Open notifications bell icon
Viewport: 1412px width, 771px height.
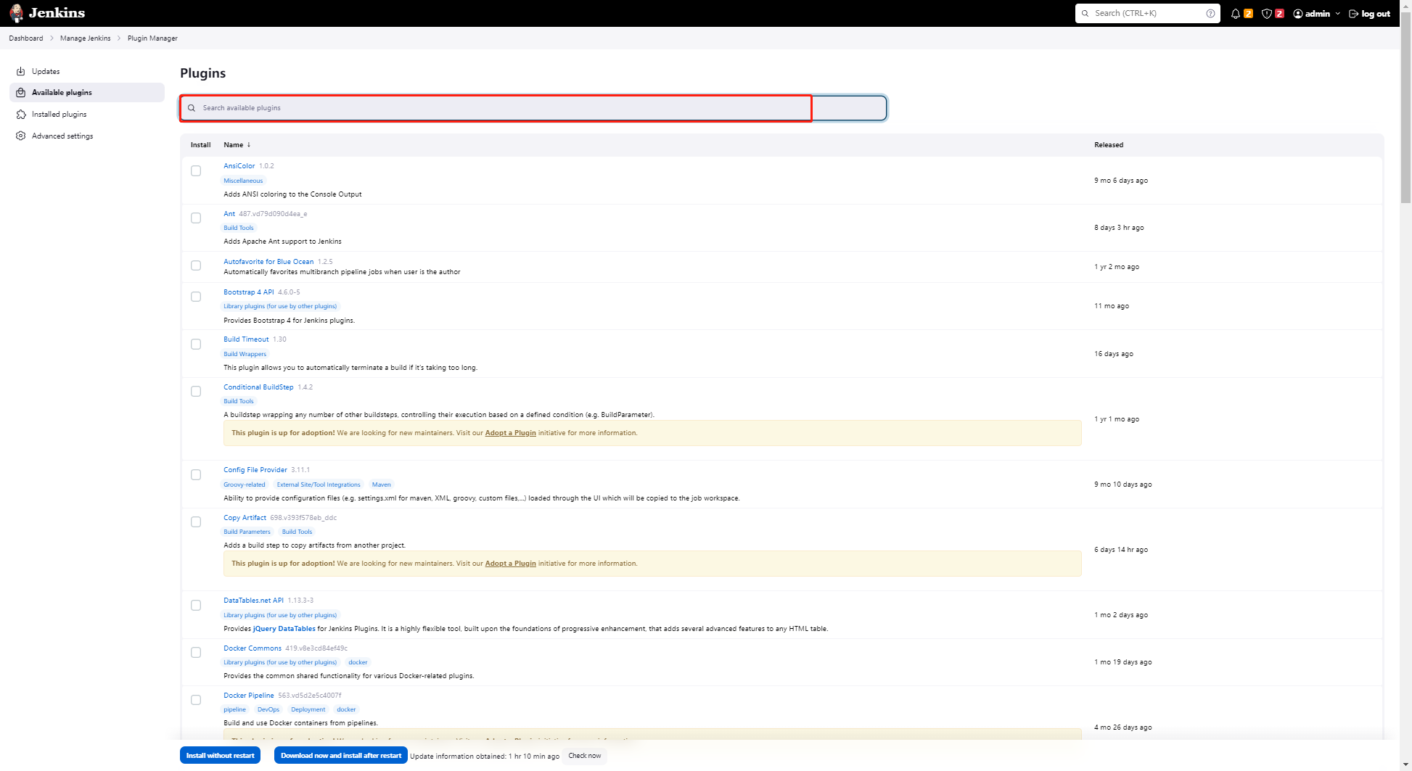point(1235,14)
